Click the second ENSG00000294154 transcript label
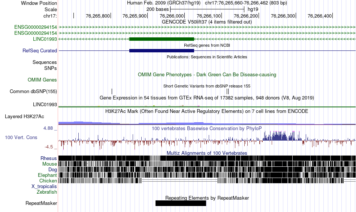356x212 pixels. 36,33
